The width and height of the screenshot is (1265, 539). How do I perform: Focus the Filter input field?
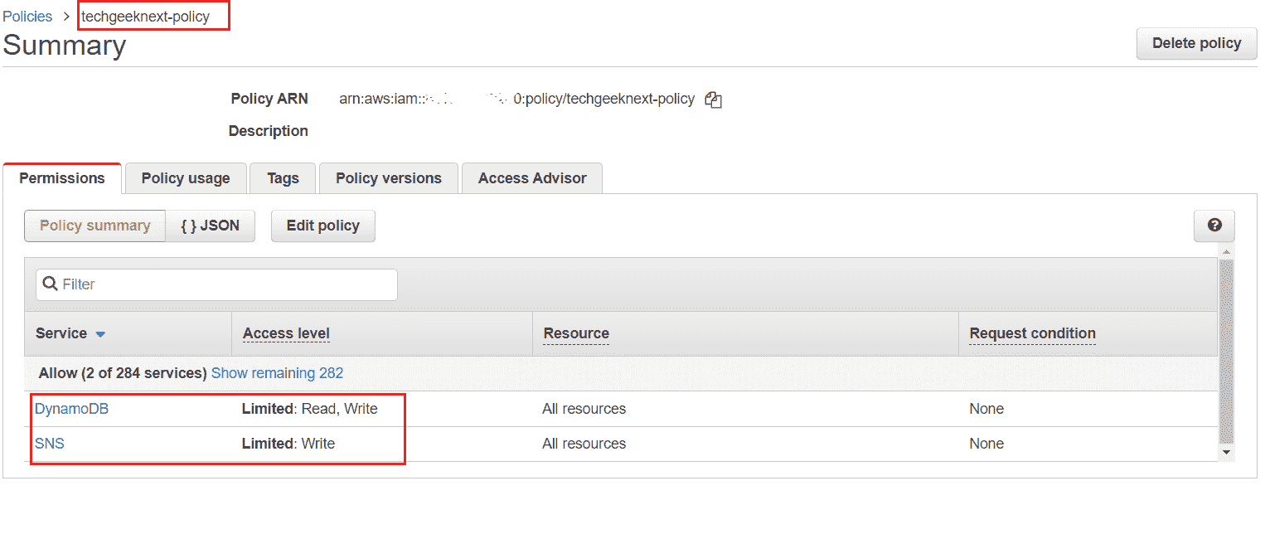pos(216,284)
